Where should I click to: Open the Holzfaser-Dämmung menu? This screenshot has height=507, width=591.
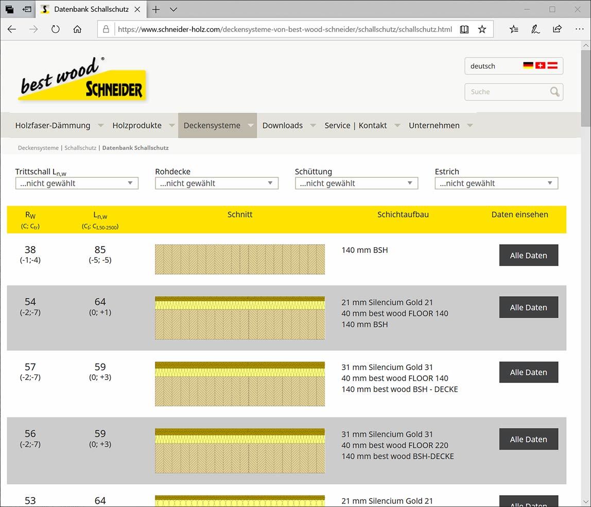(53, 125)
